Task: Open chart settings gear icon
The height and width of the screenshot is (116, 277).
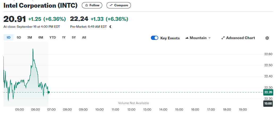Action: pyautogui.click(x=267, y=38)
